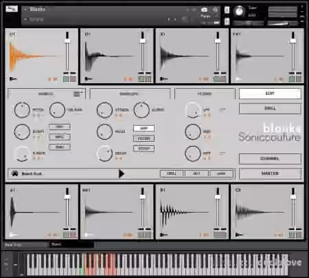Click the preview icon in A#1 pad

[89, 235]
